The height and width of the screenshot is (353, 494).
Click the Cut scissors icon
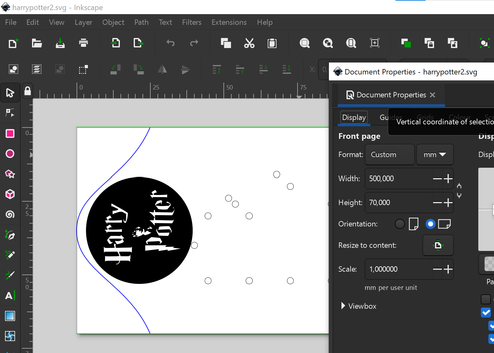249,43
